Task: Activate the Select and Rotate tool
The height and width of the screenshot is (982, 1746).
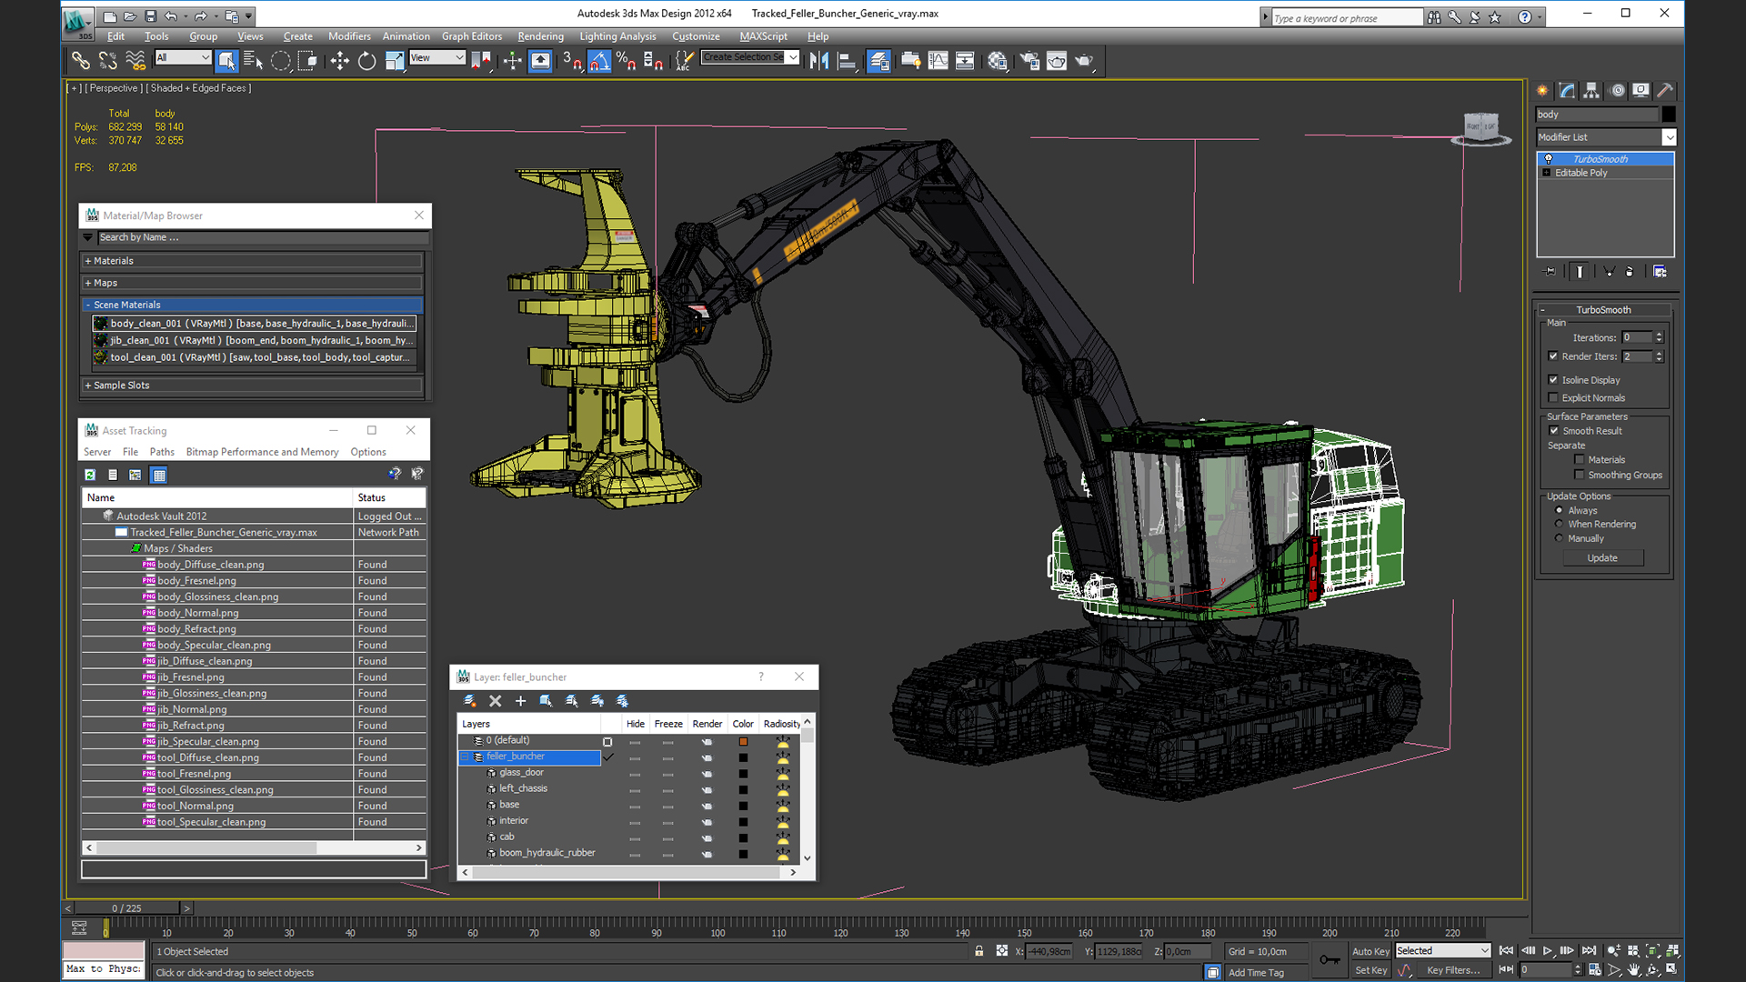Action: coord(366,61)
